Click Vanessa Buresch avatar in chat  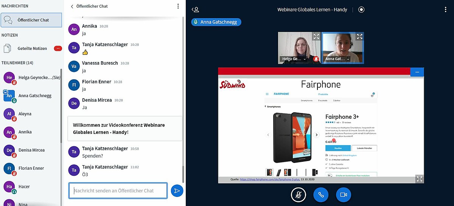(74, 67)
